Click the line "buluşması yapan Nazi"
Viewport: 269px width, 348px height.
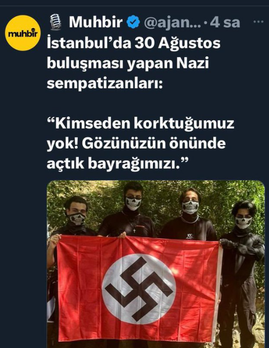(128, 64)
